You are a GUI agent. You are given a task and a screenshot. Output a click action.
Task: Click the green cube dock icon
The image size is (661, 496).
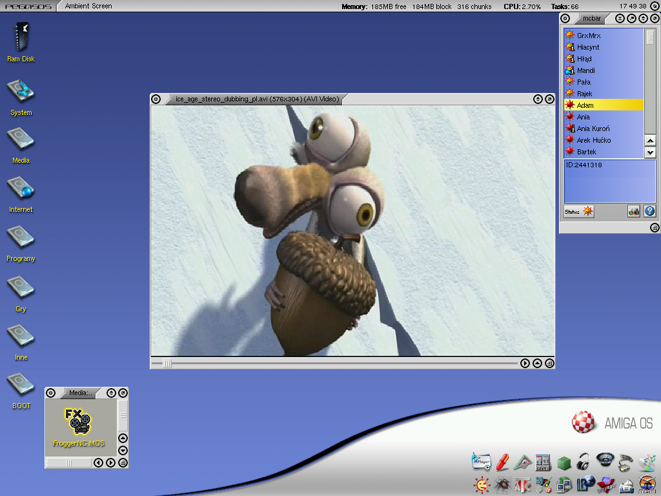tap(564, 464)
